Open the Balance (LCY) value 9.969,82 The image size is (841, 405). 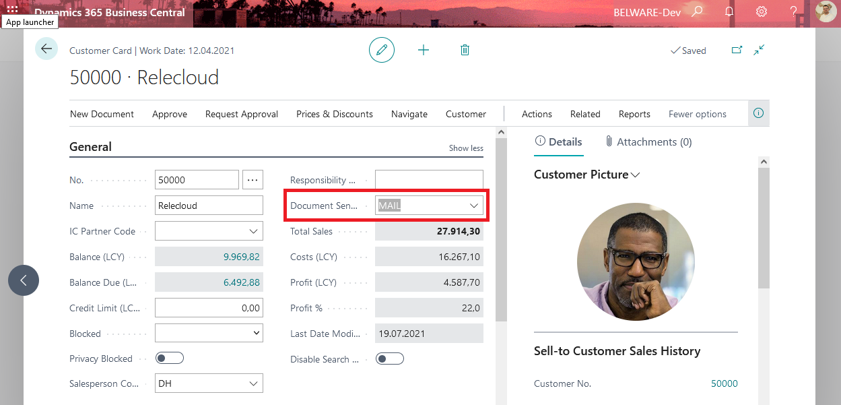[x=241, y=257]
